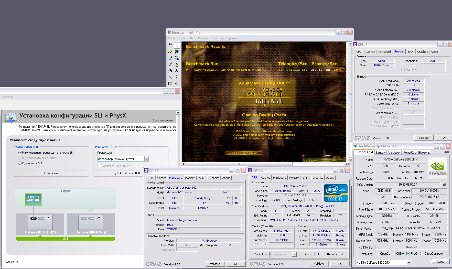The width and height of the screenshot is (452, 269).
Task: Pick the Color Picker eyedropper tool
Action: (x=170, y=58)
